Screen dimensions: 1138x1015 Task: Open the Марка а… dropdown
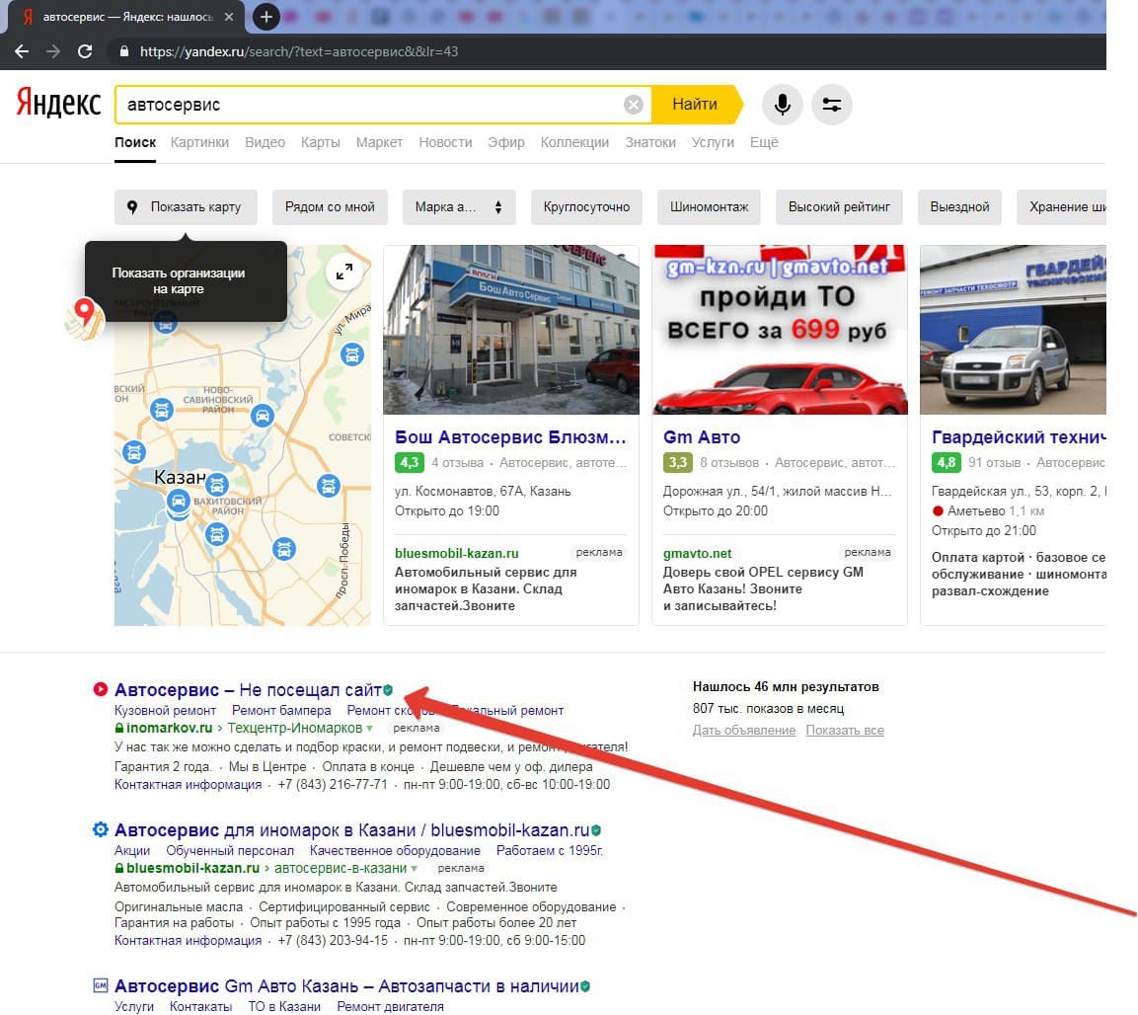pyautogui.click(x=459, y=207)
